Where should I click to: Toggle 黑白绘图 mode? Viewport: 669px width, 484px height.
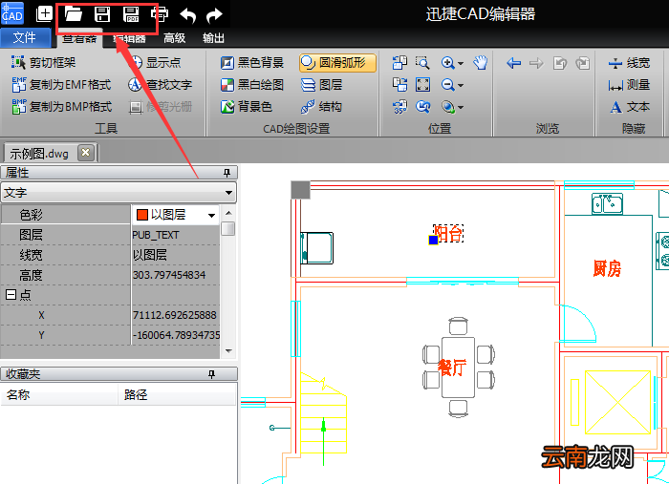(252, 85)
